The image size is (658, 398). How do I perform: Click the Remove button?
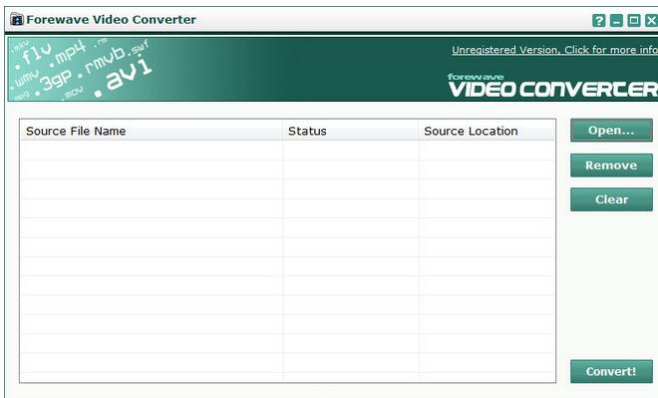click(x=611, y=165)
